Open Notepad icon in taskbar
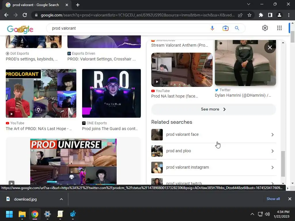The image size is (295, 221). (x=60, y=214)
